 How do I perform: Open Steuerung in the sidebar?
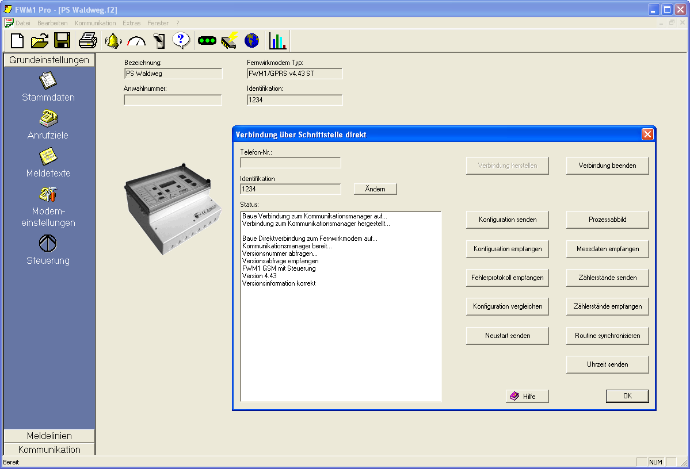48,248
